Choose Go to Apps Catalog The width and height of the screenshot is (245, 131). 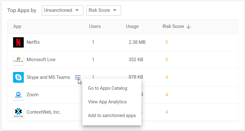pos(108,88)
